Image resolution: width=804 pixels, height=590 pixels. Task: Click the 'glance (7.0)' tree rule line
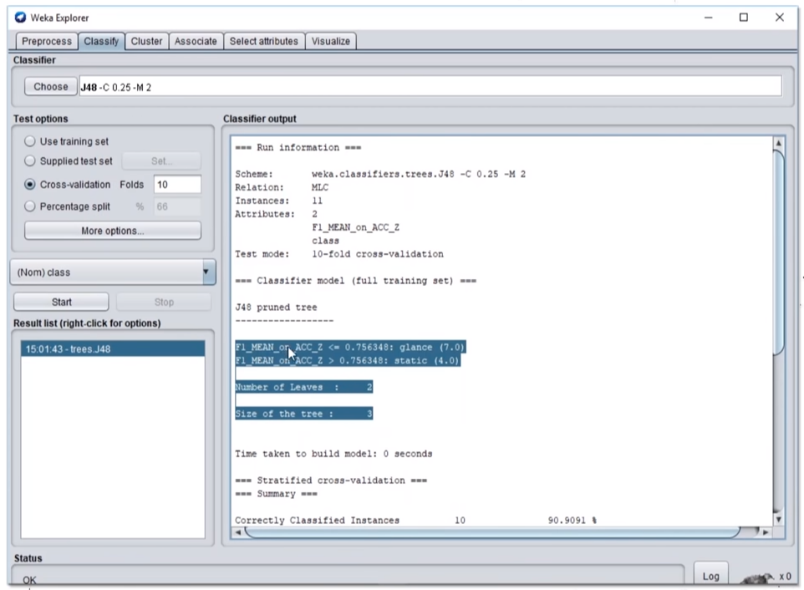[x=350, y=347]
